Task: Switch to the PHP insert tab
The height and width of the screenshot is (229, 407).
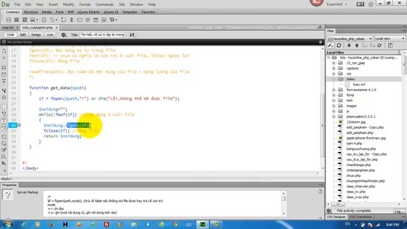Action: 71,12
